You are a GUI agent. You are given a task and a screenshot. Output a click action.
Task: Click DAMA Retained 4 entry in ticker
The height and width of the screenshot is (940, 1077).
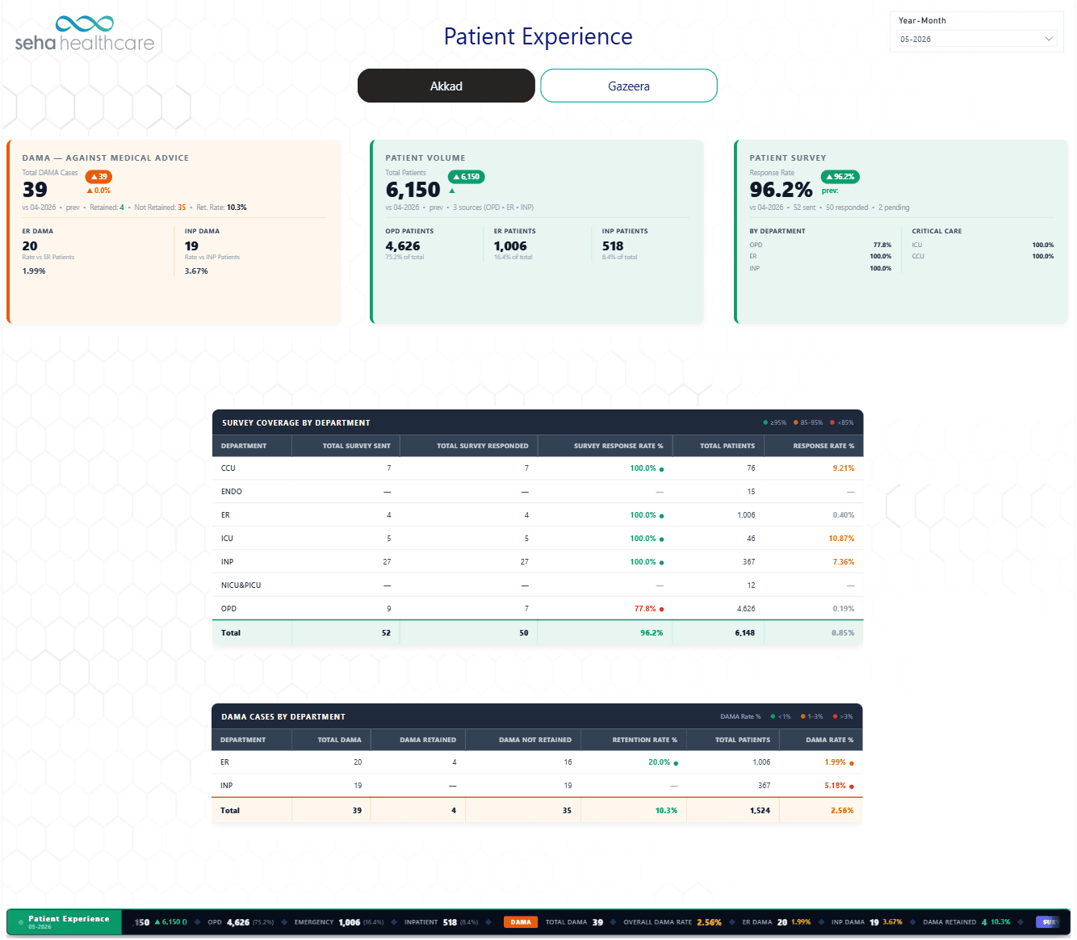966,922
